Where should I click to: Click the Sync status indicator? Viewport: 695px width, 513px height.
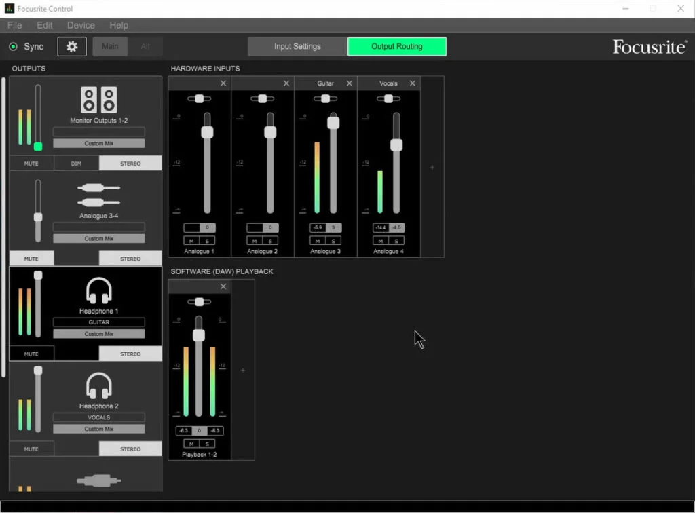tap(14, 47)
